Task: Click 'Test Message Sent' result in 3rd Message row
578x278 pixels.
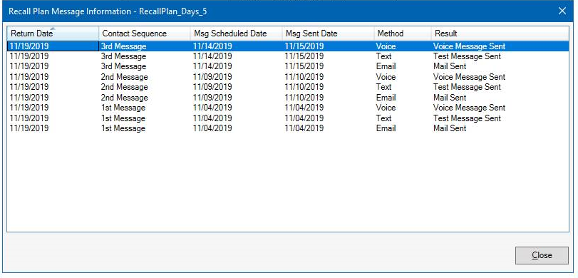Action: coord(467,56)
